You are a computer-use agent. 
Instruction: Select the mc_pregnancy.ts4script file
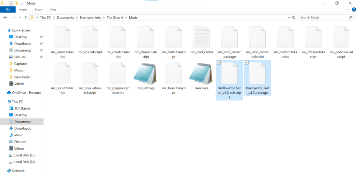point(118,74)
